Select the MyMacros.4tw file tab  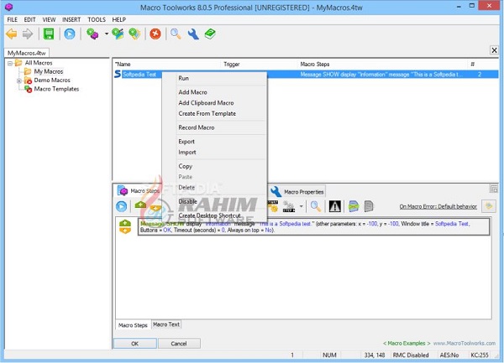[x=27, y=53]
